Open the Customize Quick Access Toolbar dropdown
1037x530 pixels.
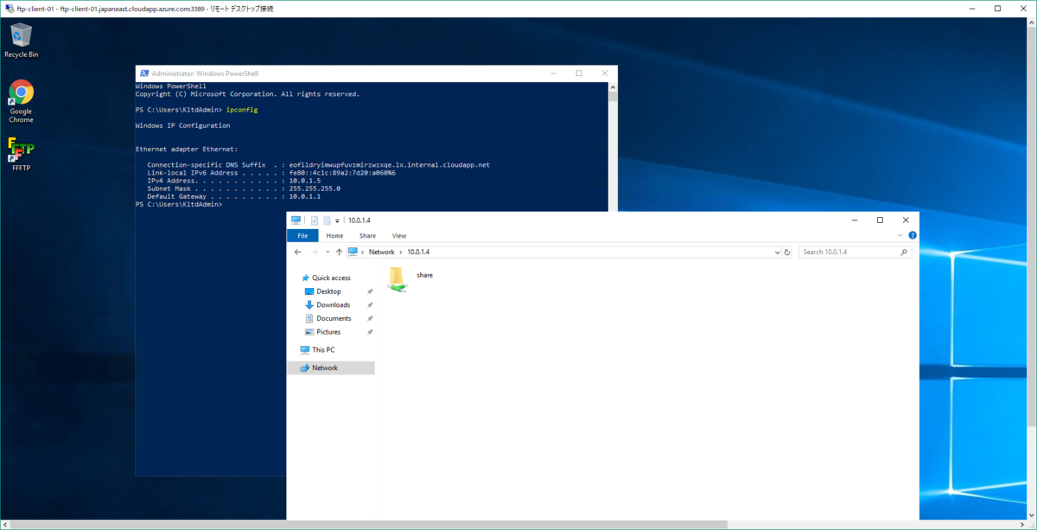pos(337,221)
